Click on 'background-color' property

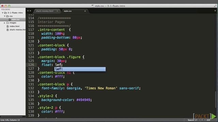57,100
